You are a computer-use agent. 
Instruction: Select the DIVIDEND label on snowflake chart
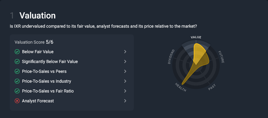click(x=171, y=57)
